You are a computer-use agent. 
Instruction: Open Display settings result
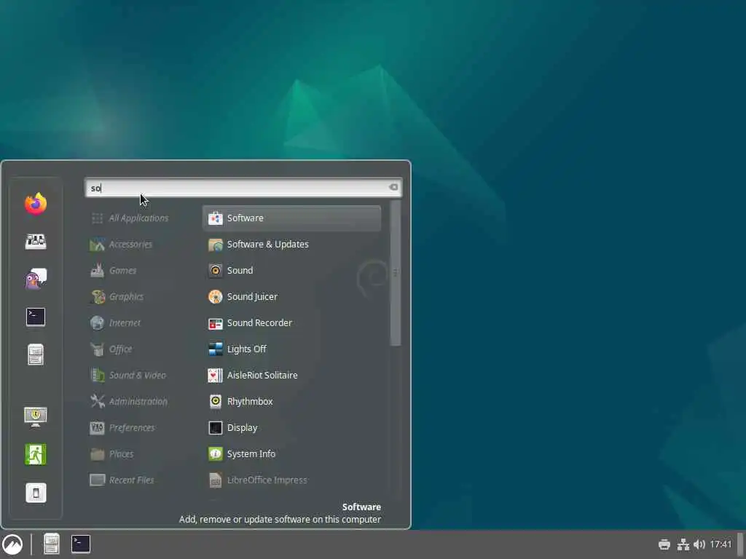click(291, 428)
